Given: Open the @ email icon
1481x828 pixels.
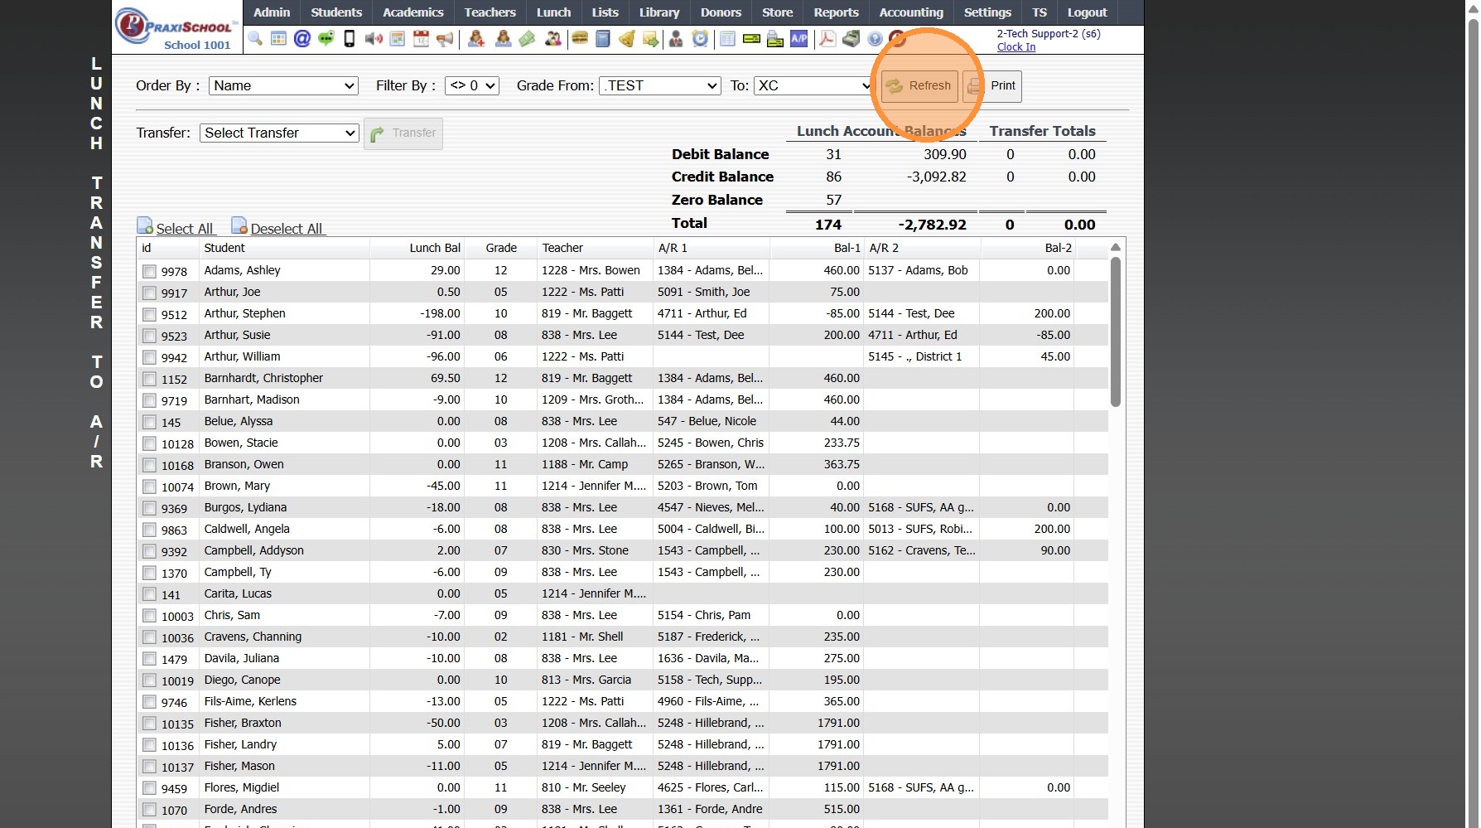Looking at the screenshot, I should pyautogui.click(x=302, y=39).
